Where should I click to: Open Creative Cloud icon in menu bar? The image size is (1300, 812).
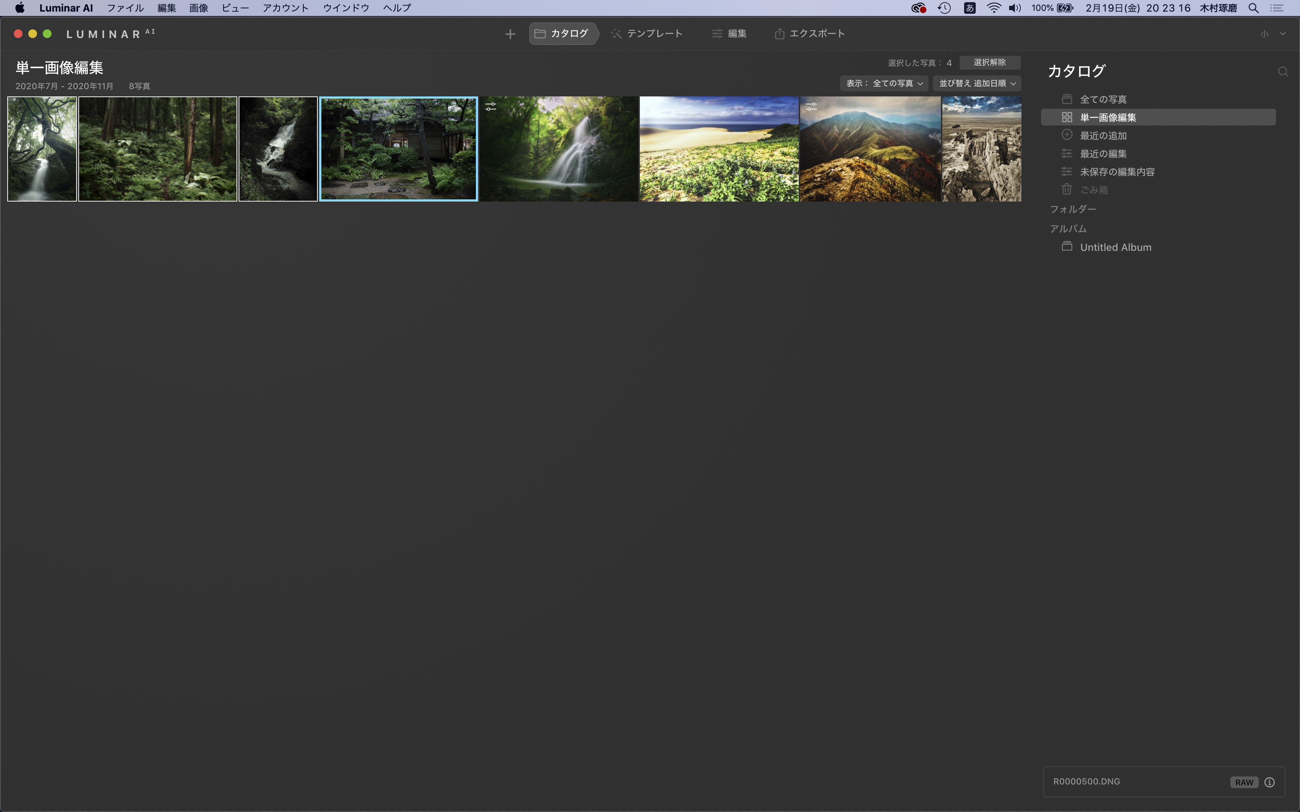click(918, 8)
